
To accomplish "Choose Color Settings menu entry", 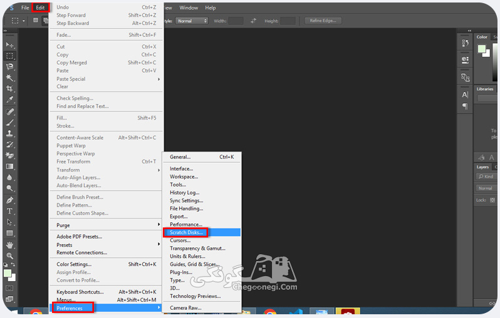I will point(106,264).
